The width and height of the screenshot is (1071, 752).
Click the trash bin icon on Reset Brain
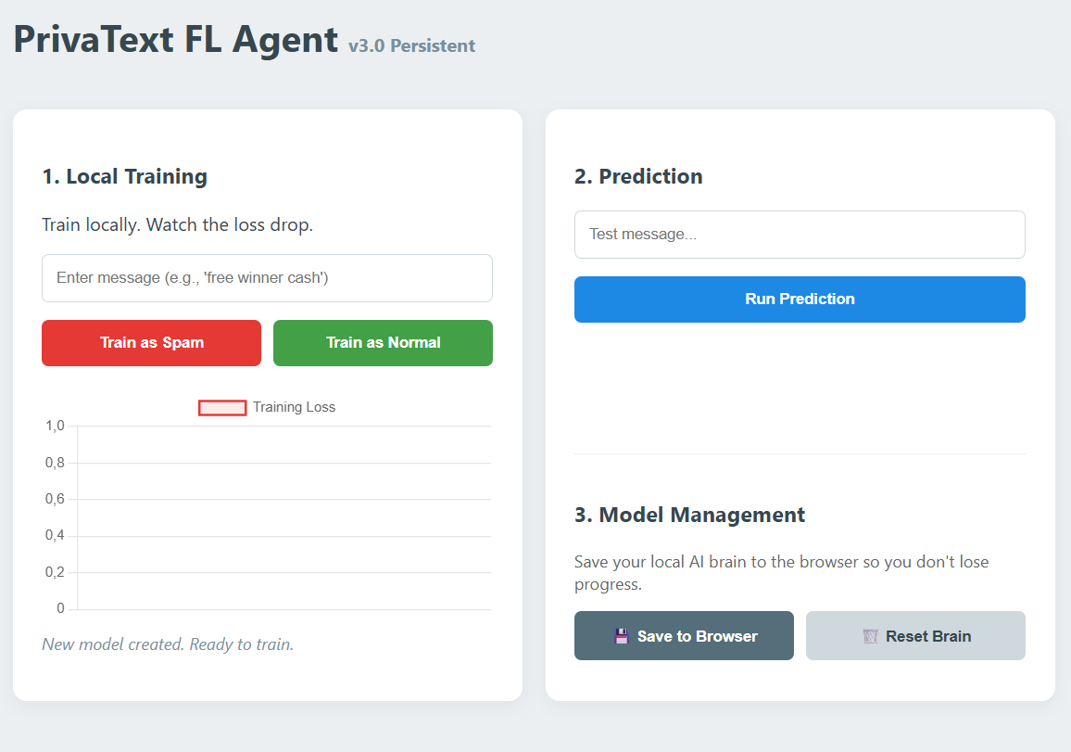870,636
